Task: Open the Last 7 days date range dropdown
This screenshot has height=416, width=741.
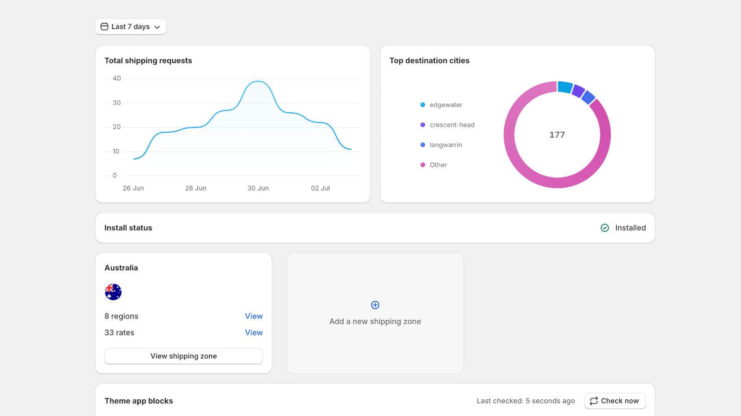Action: 131,27
